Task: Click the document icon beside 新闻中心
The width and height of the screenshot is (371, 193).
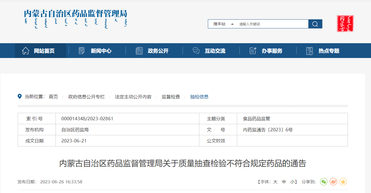Action: (x=82, y=51)
